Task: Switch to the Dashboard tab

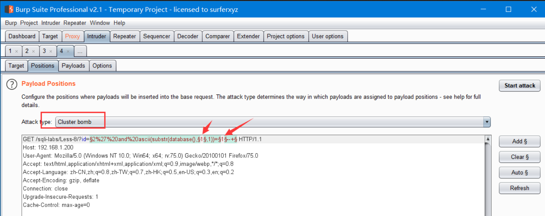Action: pyautogui.click(x=22, y=36)
